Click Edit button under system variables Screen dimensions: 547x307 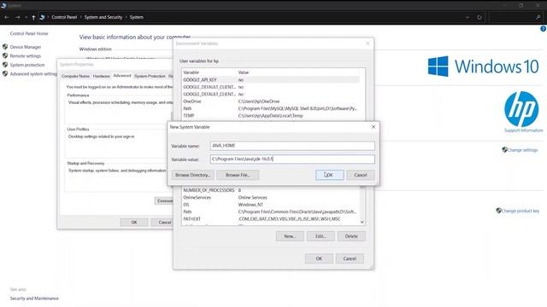321,236
